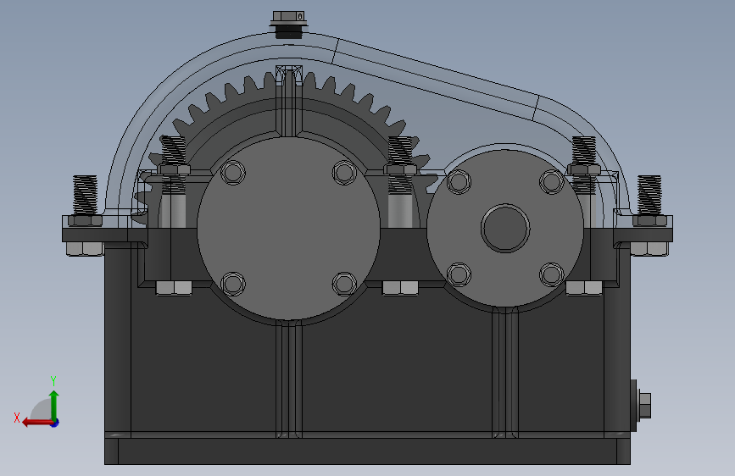Select the breather plug on top of the cover
This screenshot has height=476, width=735.
pyautogui.click(x=288, y=25)
